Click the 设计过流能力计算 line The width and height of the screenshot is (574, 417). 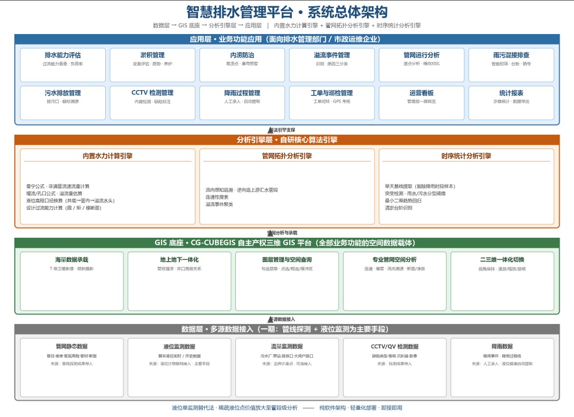tap(64, 208)
